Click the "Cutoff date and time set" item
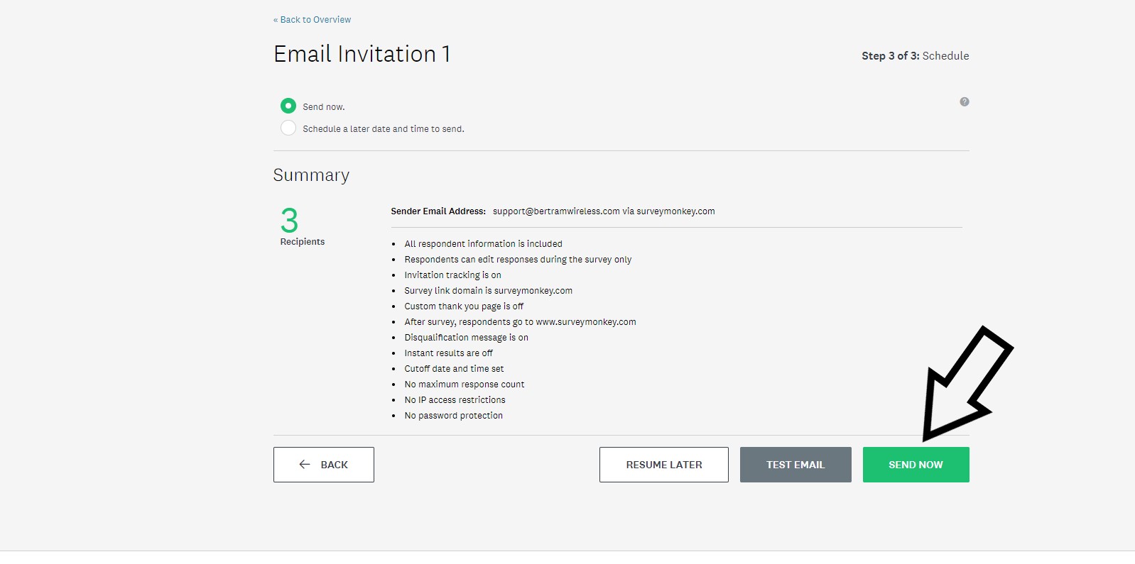This screenshot has width=1135, height=564. (x=454, y=369)
